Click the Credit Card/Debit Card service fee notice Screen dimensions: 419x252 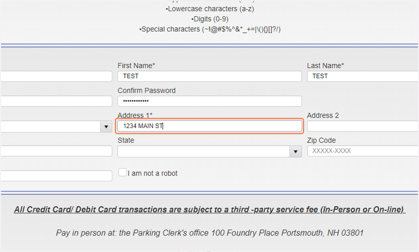pos(209,210)
